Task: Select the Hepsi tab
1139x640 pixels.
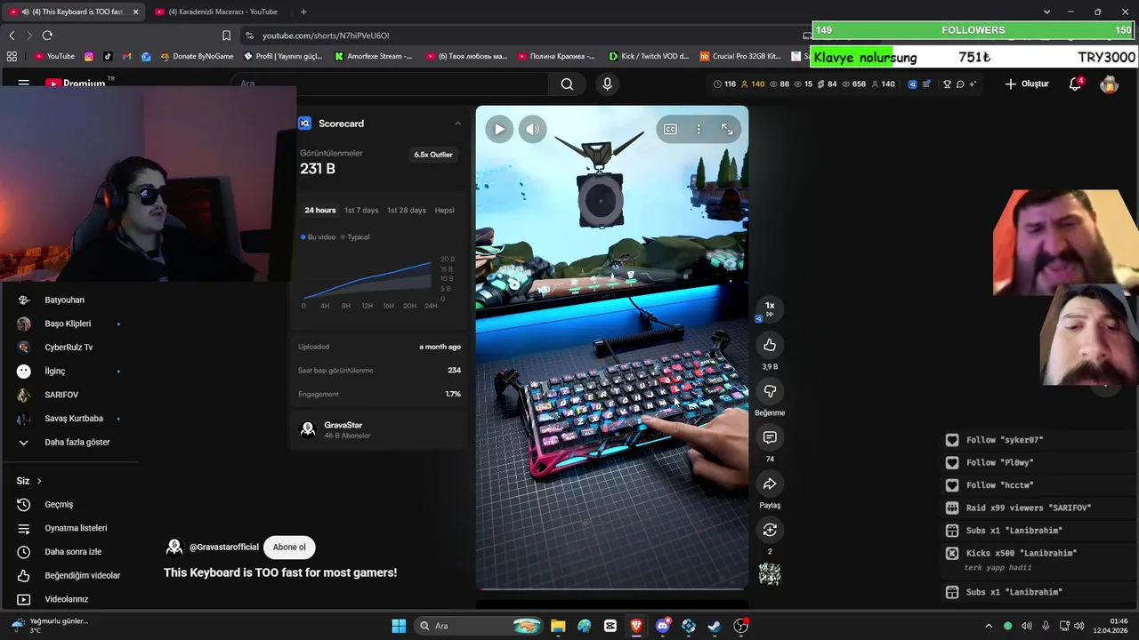Action: [x=444, y=210]
